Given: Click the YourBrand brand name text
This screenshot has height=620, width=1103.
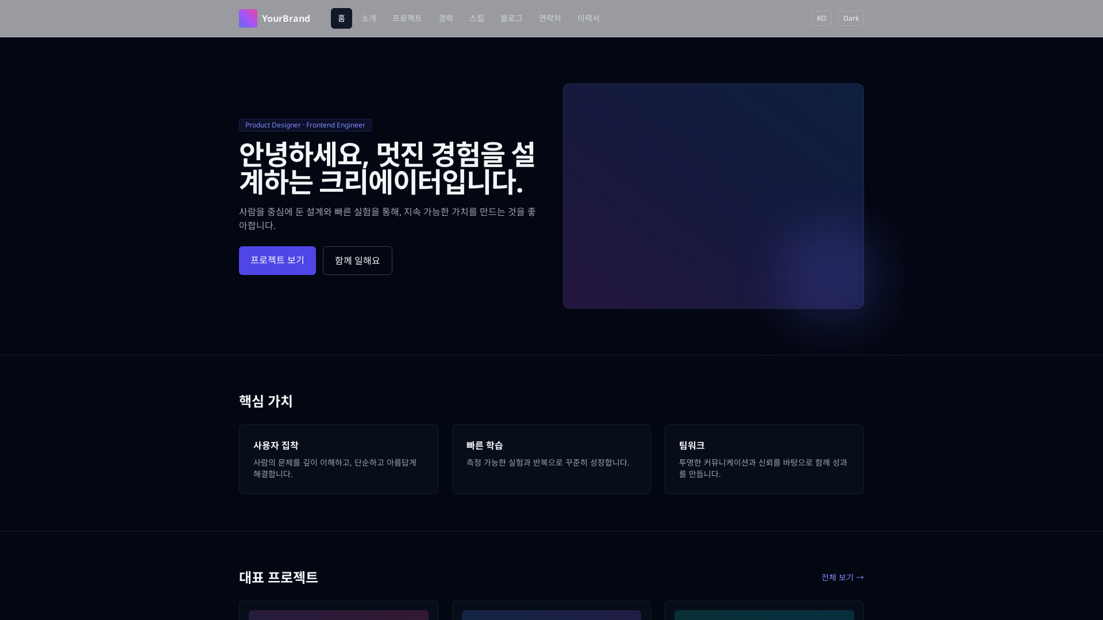Looking at the screenshot, I should [x=286, y=18].
